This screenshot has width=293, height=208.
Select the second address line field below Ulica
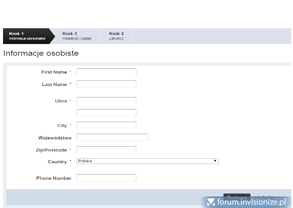pos(106,113)
